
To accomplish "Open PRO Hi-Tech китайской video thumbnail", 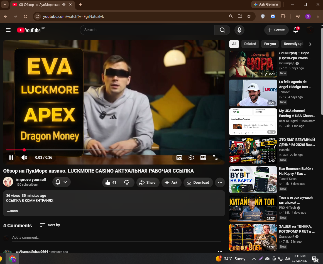I will point(253,208).
